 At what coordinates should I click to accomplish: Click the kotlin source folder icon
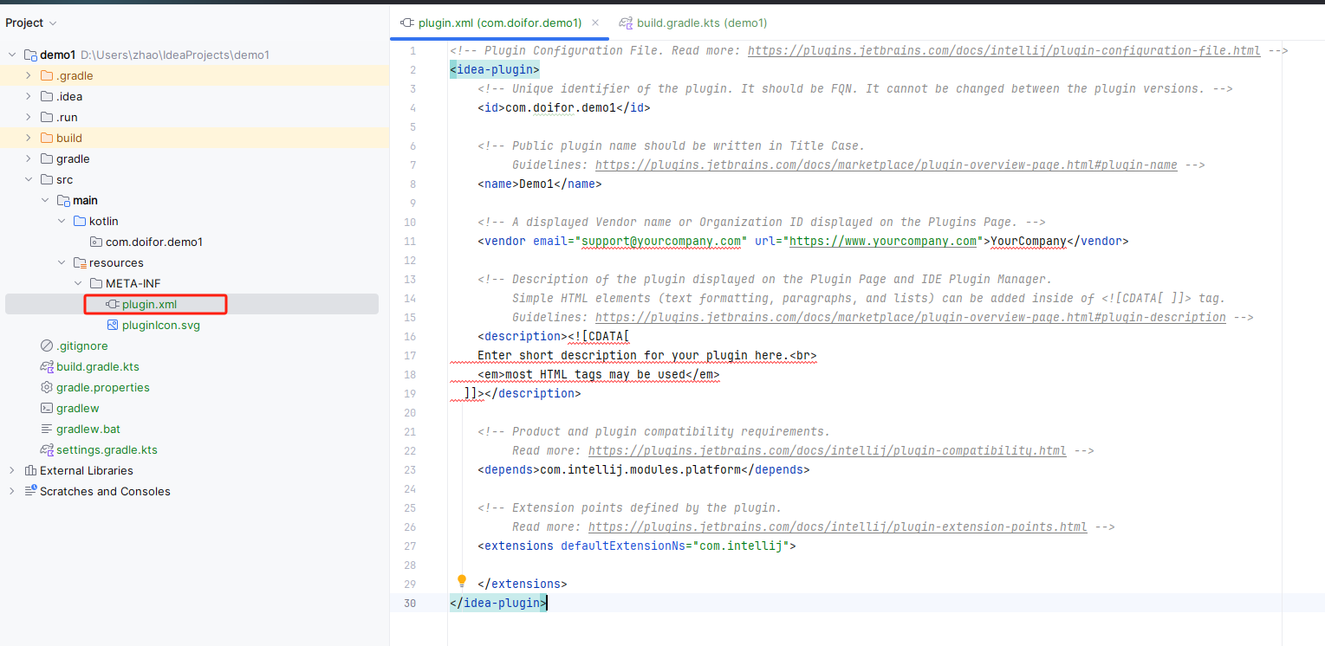coord(80,221)
